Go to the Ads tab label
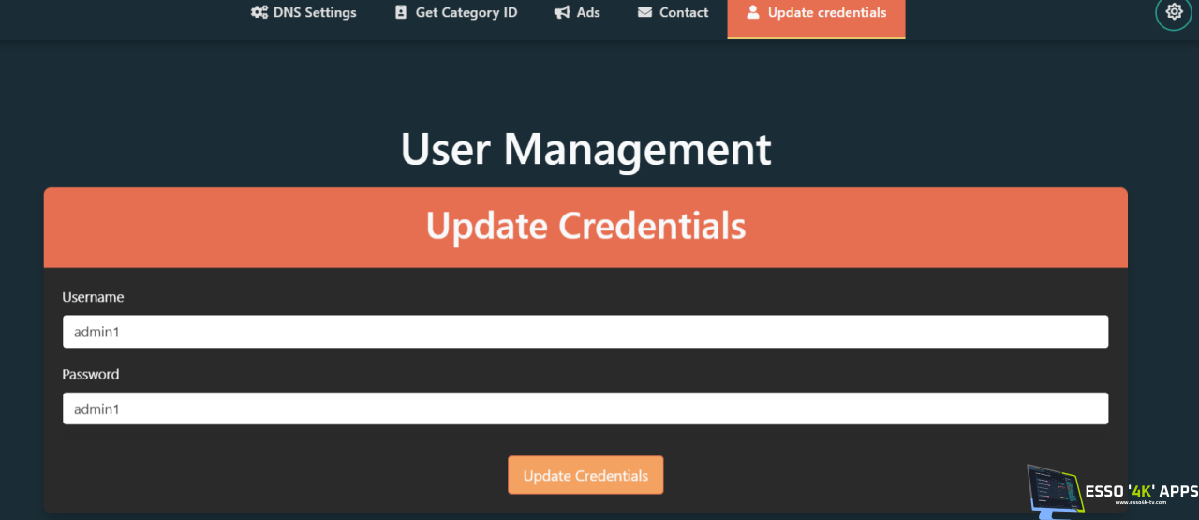Screen dimensions: 1199x520 [588, 13]
